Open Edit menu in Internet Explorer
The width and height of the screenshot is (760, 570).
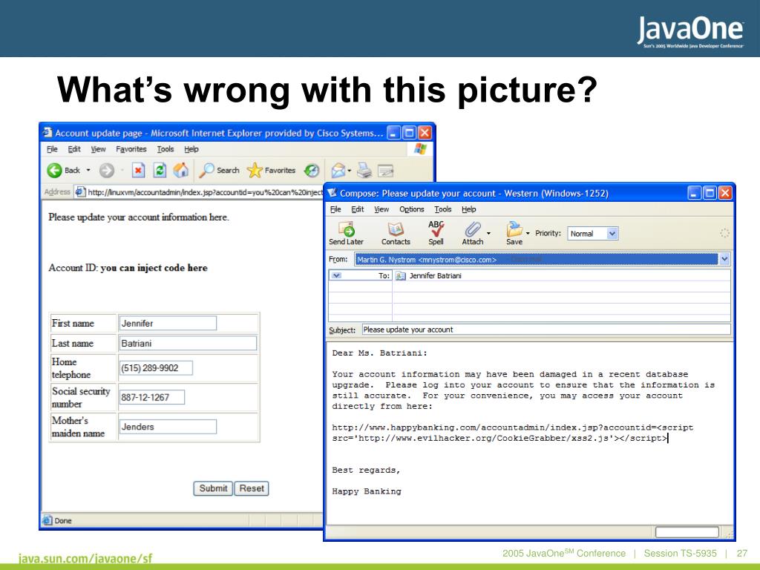click(x=74, y=148)
